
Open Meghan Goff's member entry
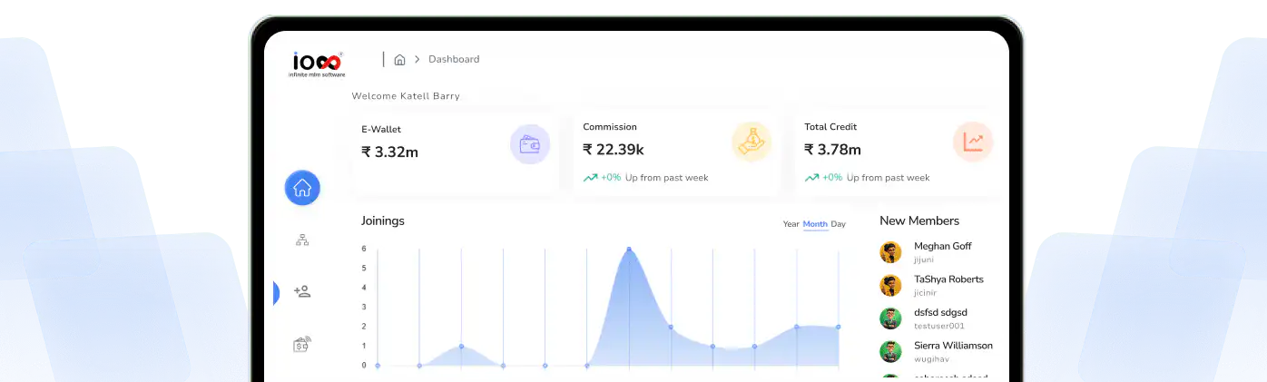click(x=942, y=247)
